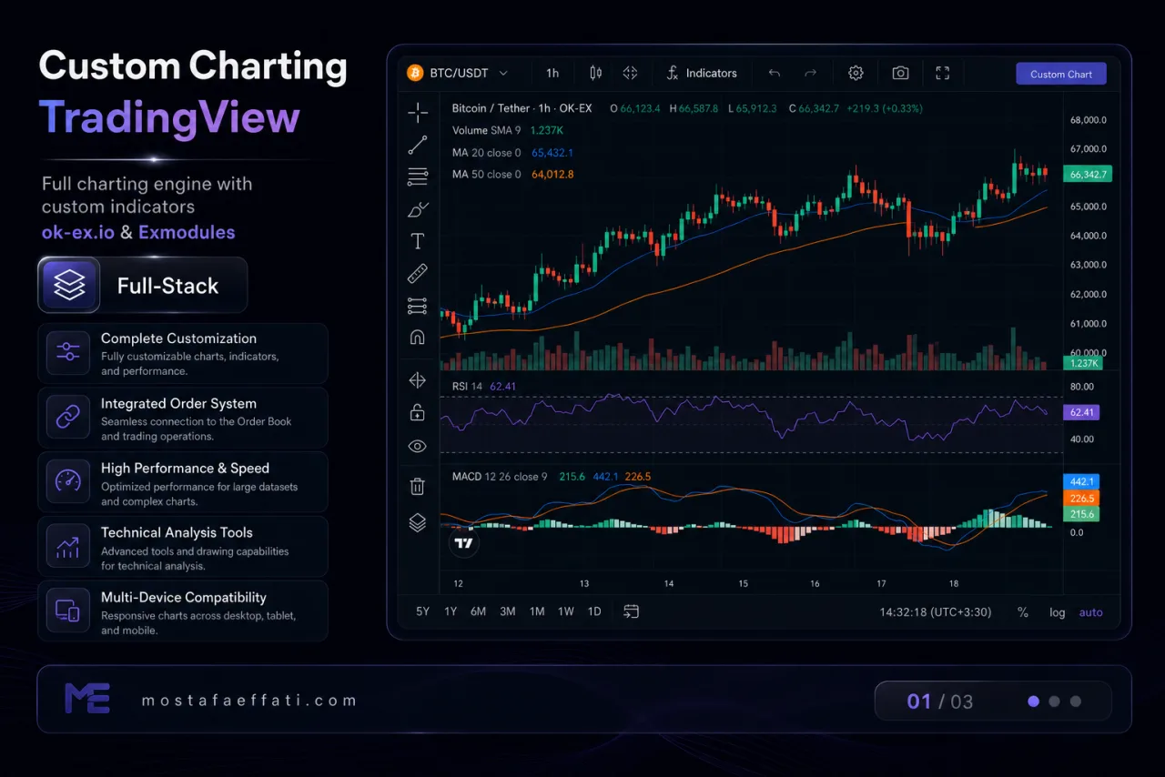Image resolution: width=1165 pixels, height=777 pixels.
Task: Select the 1Y date range
Action: [451, 611]
